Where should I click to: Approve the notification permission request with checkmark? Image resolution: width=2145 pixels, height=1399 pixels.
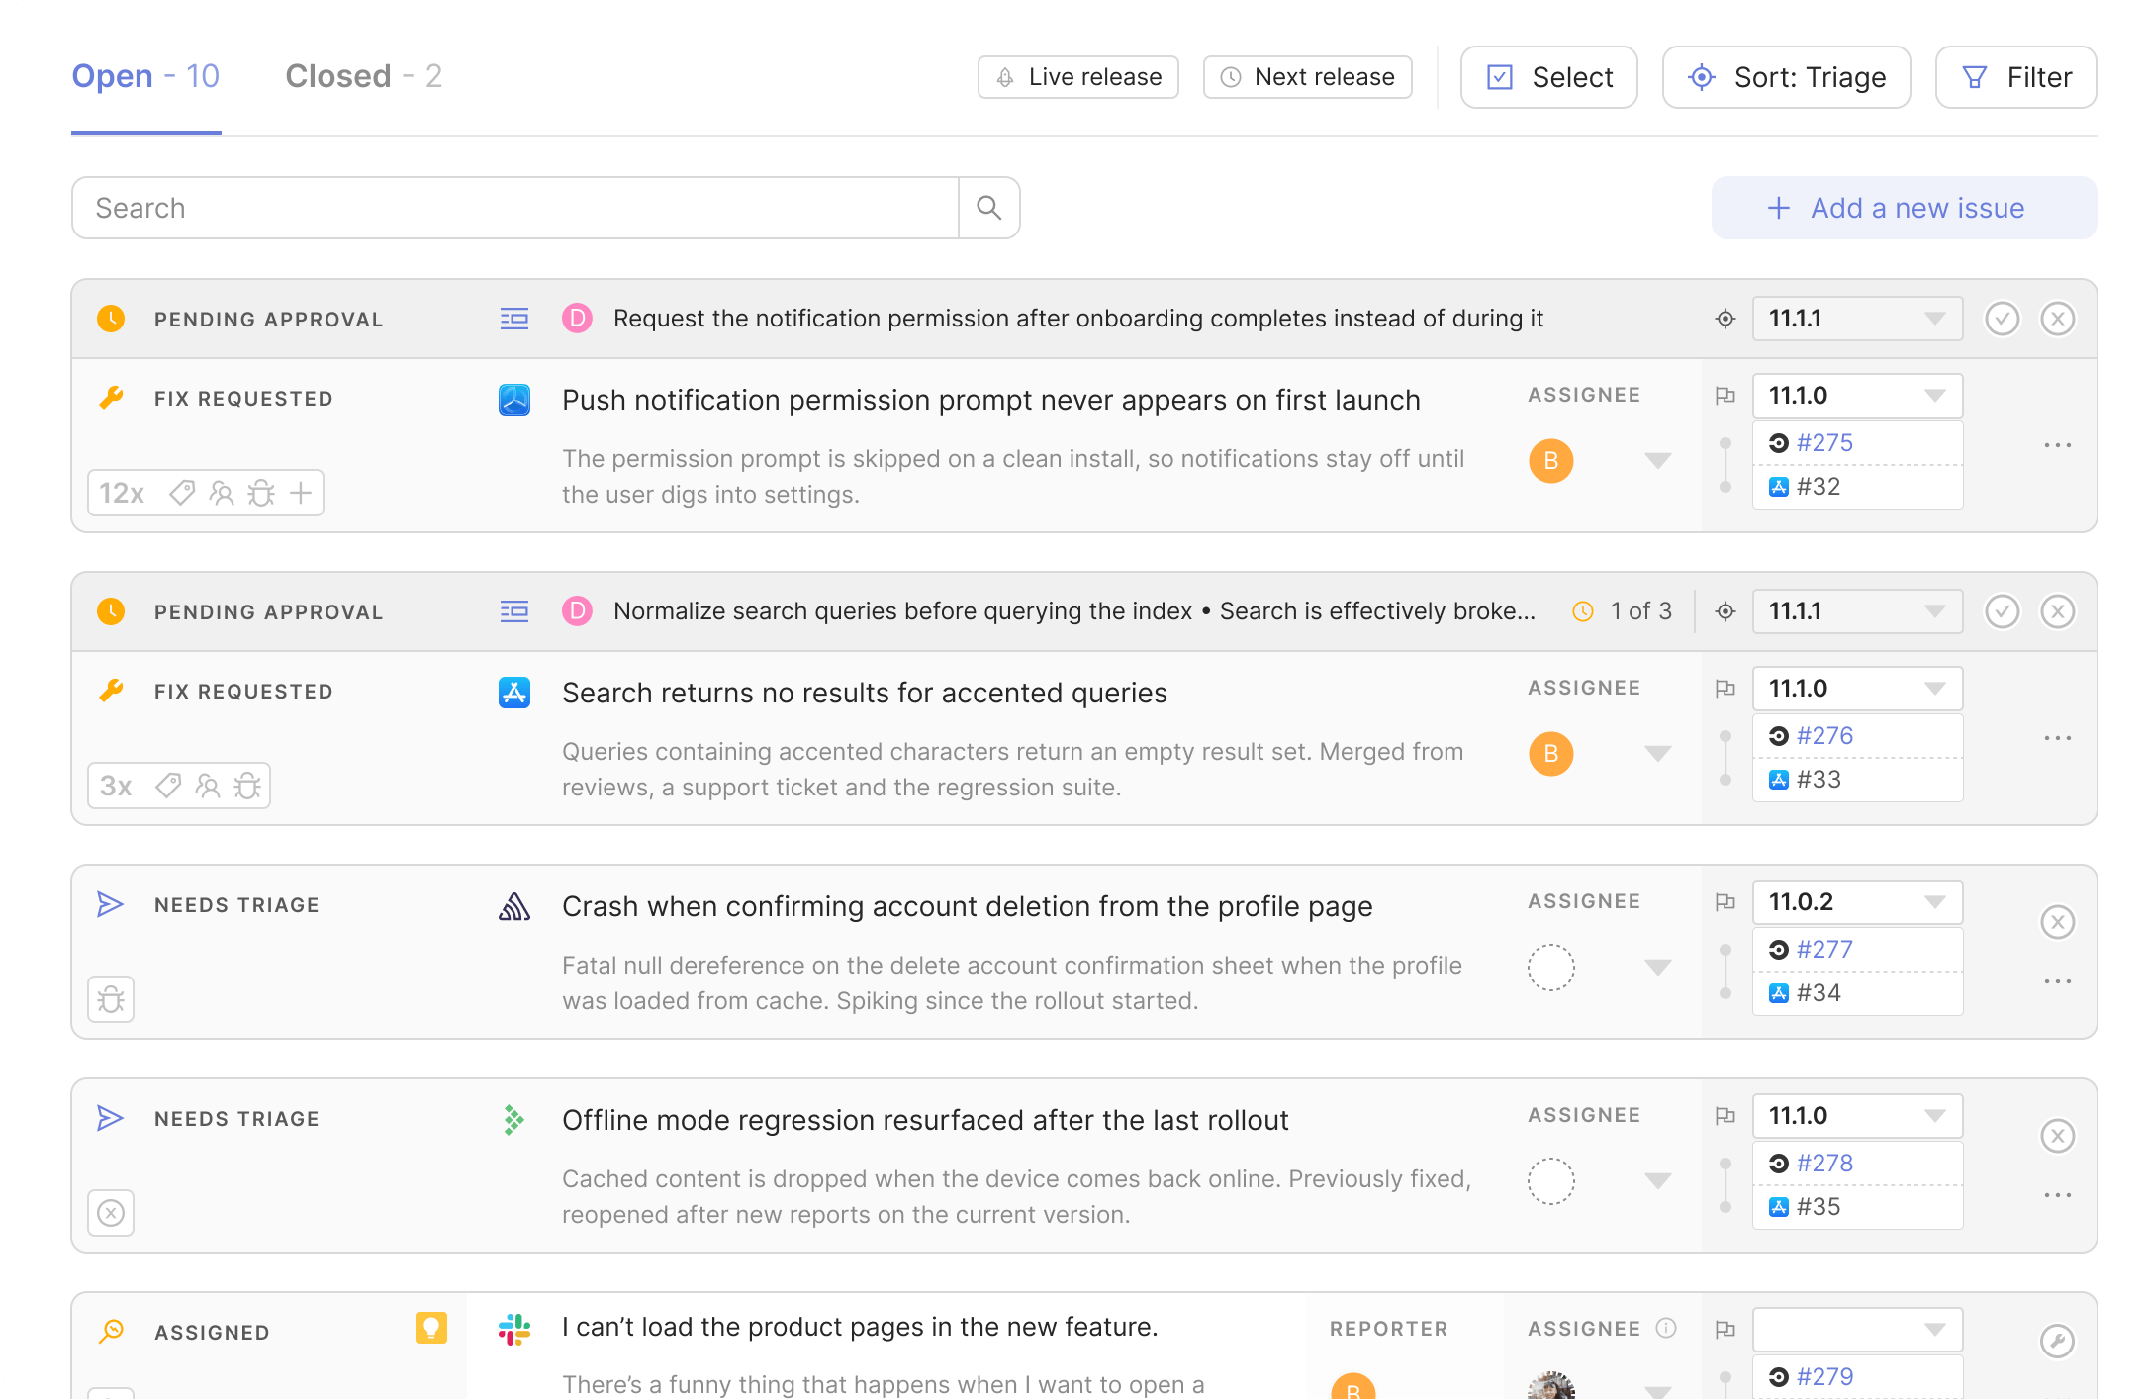2002,319
